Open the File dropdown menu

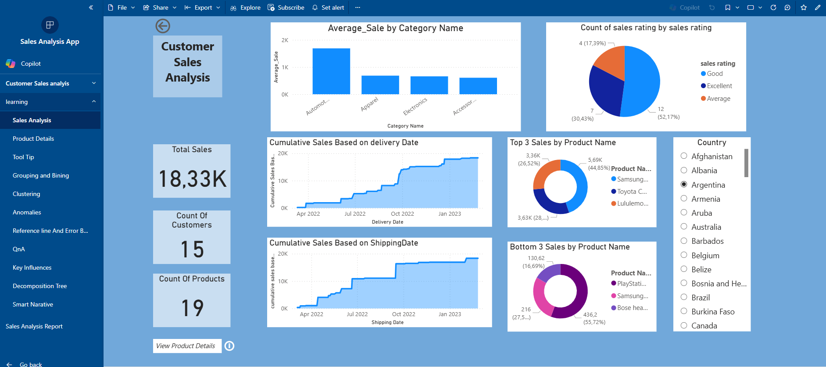122,7
